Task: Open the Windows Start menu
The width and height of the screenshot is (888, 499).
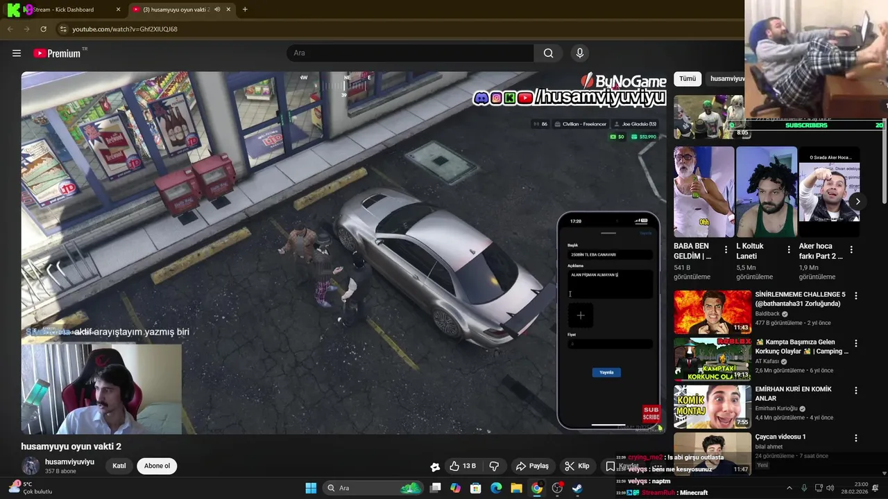Action: point(311,488)
